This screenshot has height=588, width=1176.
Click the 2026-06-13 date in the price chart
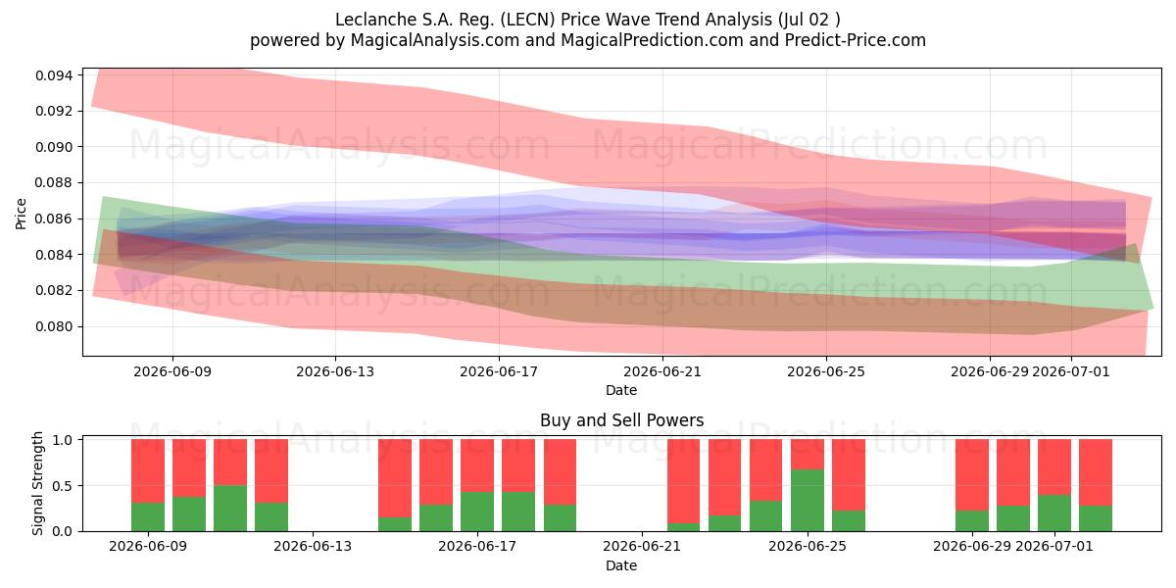tap(335, 371)
